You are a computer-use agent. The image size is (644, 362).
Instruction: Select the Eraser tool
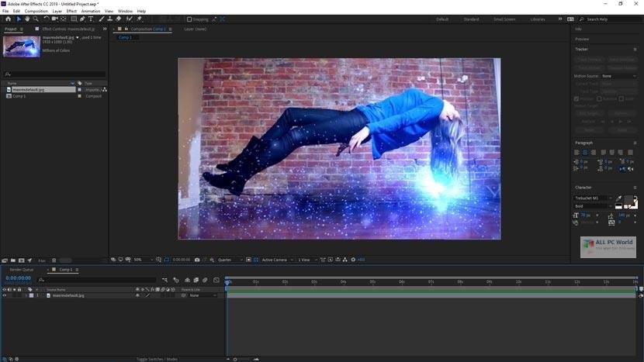(x=118, y=19)
